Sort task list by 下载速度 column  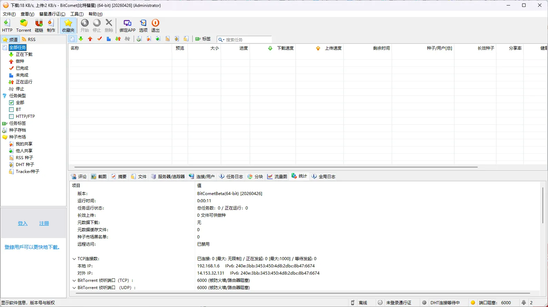click(273, 48)
